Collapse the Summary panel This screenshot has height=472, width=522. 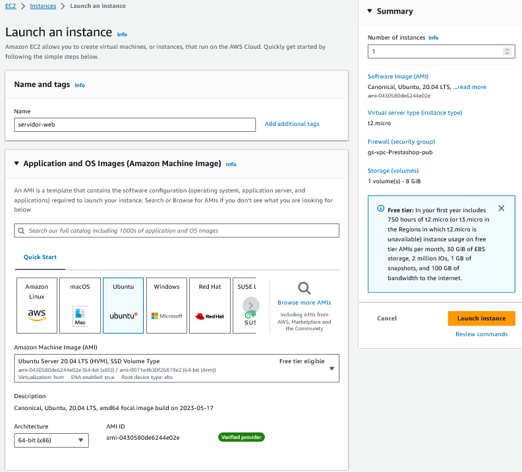(x=369, y=11)
